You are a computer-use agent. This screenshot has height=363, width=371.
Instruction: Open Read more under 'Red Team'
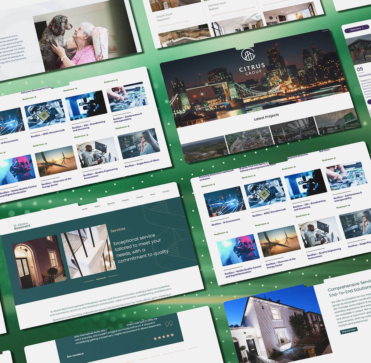pyautogui.click(x=329, y=159)
